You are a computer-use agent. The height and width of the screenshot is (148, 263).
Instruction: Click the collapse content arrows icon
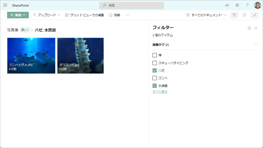click(x=254, y=15)
